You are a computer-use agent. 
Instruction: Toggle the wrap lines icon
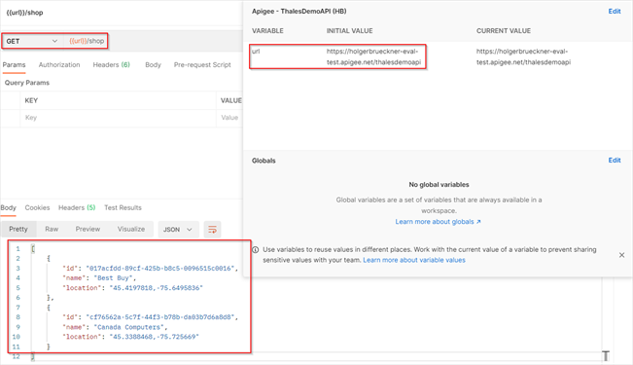212,230
